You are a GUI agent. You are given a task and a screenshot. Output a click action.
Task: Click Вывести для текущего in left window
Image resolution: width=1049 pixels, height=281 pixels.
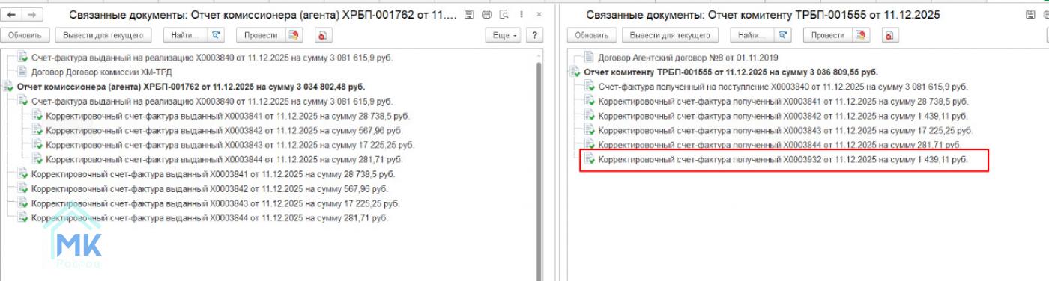(x=103, y=35)
